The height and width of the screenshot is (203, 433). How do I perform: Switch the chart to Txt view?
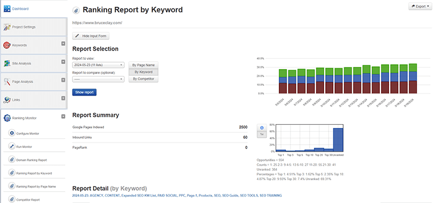[x=262, y=134]
